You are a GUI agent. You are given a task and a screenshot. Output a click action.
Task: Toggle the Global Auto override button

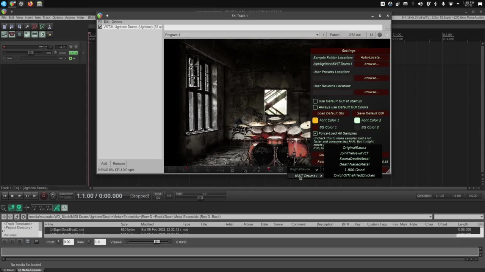coord(66,196)
